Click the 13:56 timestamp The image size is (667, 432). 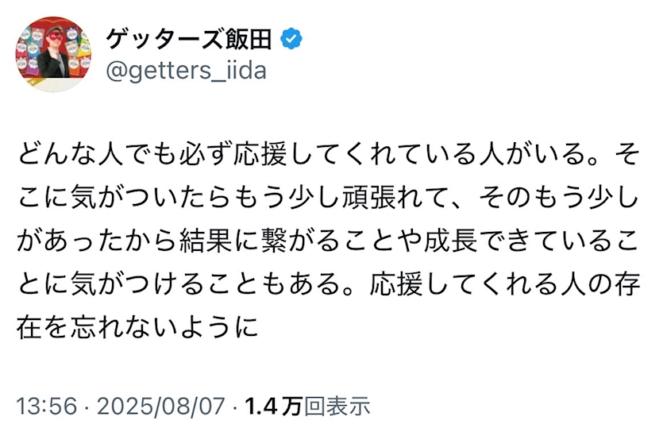[x=47, y=405]
